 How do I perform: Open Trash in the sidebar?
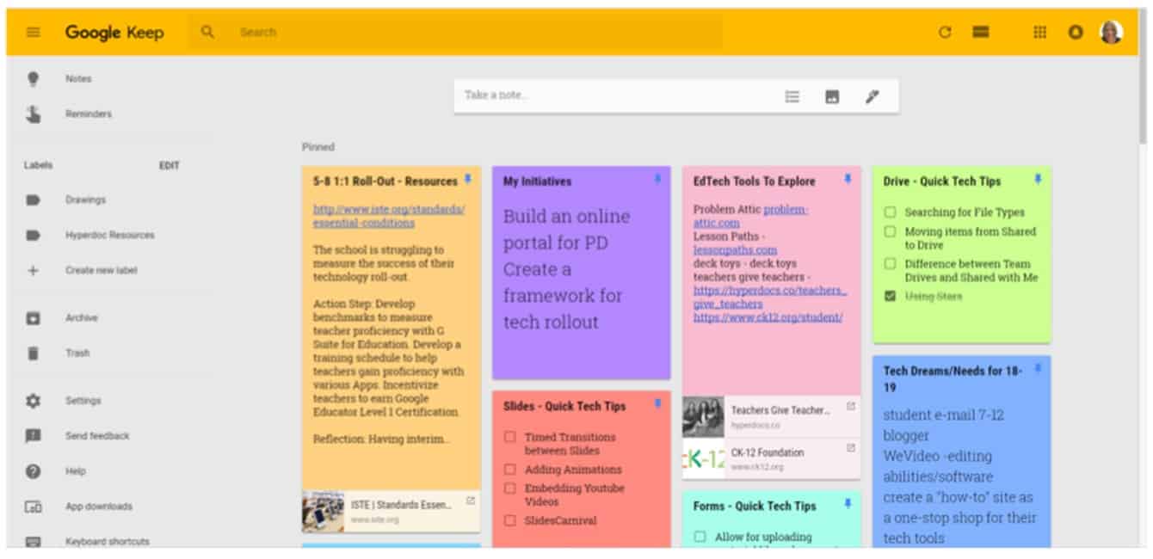[x=77, y=353]
